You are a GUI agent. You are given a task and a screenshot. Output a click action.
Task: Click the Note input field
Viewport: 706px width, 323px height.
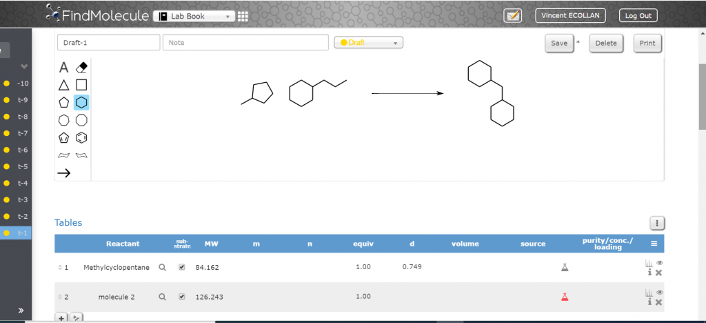pyautogui.click(x=245, y=43)
